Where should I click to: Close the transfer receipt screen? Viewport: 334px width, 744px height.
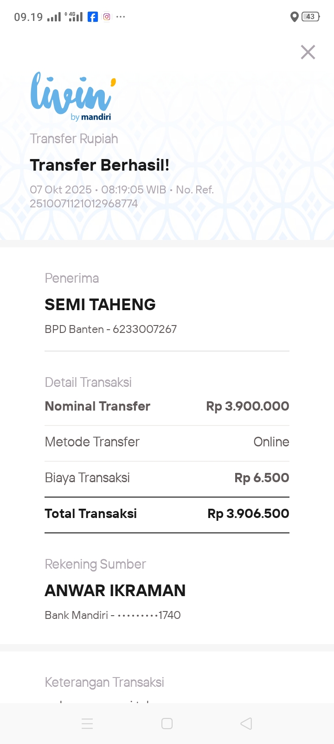click(308, 52)
